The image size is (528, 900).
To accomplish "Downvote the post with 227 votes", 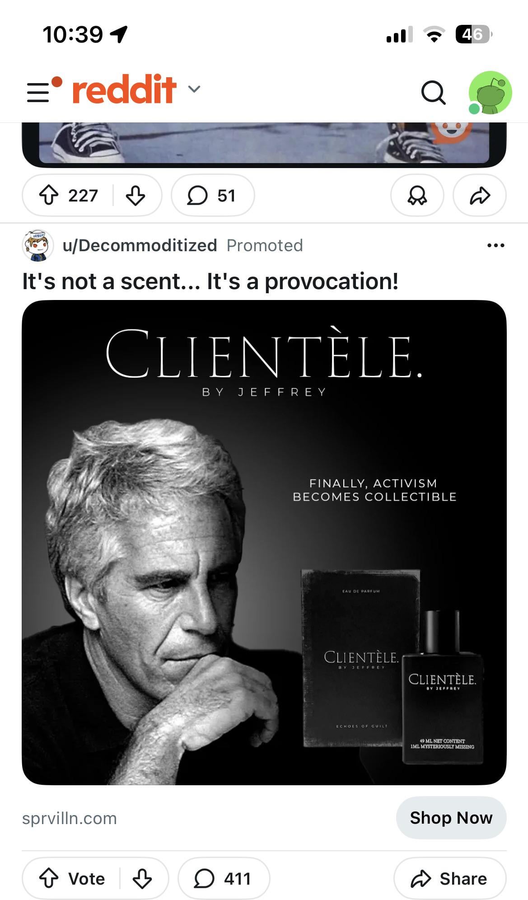I will (x=135, y=196).
